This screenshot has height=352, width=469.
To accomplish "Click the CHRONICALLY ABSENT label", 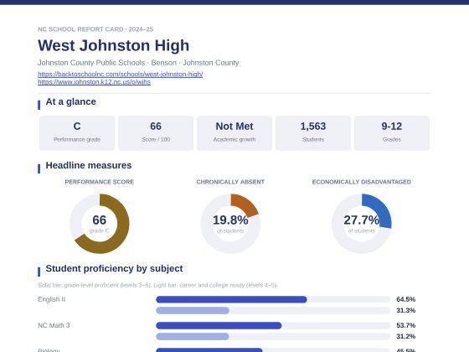I will (x=230, y=182).
